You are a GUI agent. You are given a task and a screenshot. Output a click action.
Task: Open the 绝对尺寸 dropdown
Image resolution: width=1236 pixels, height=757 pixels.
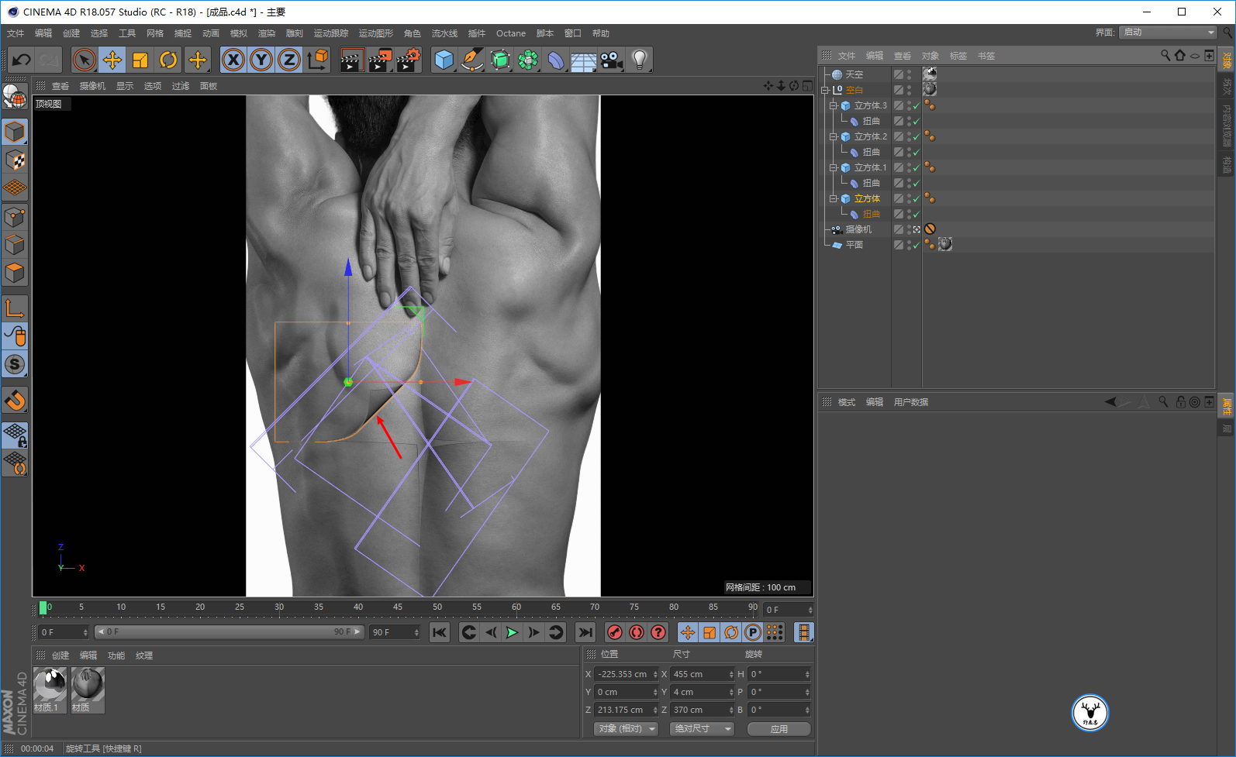click(702, 729)
